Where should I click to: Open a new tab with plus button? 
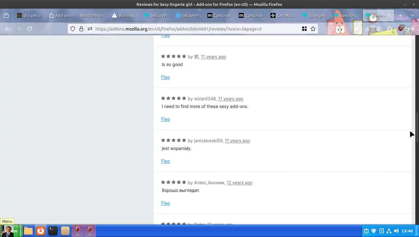coord(400,15)
